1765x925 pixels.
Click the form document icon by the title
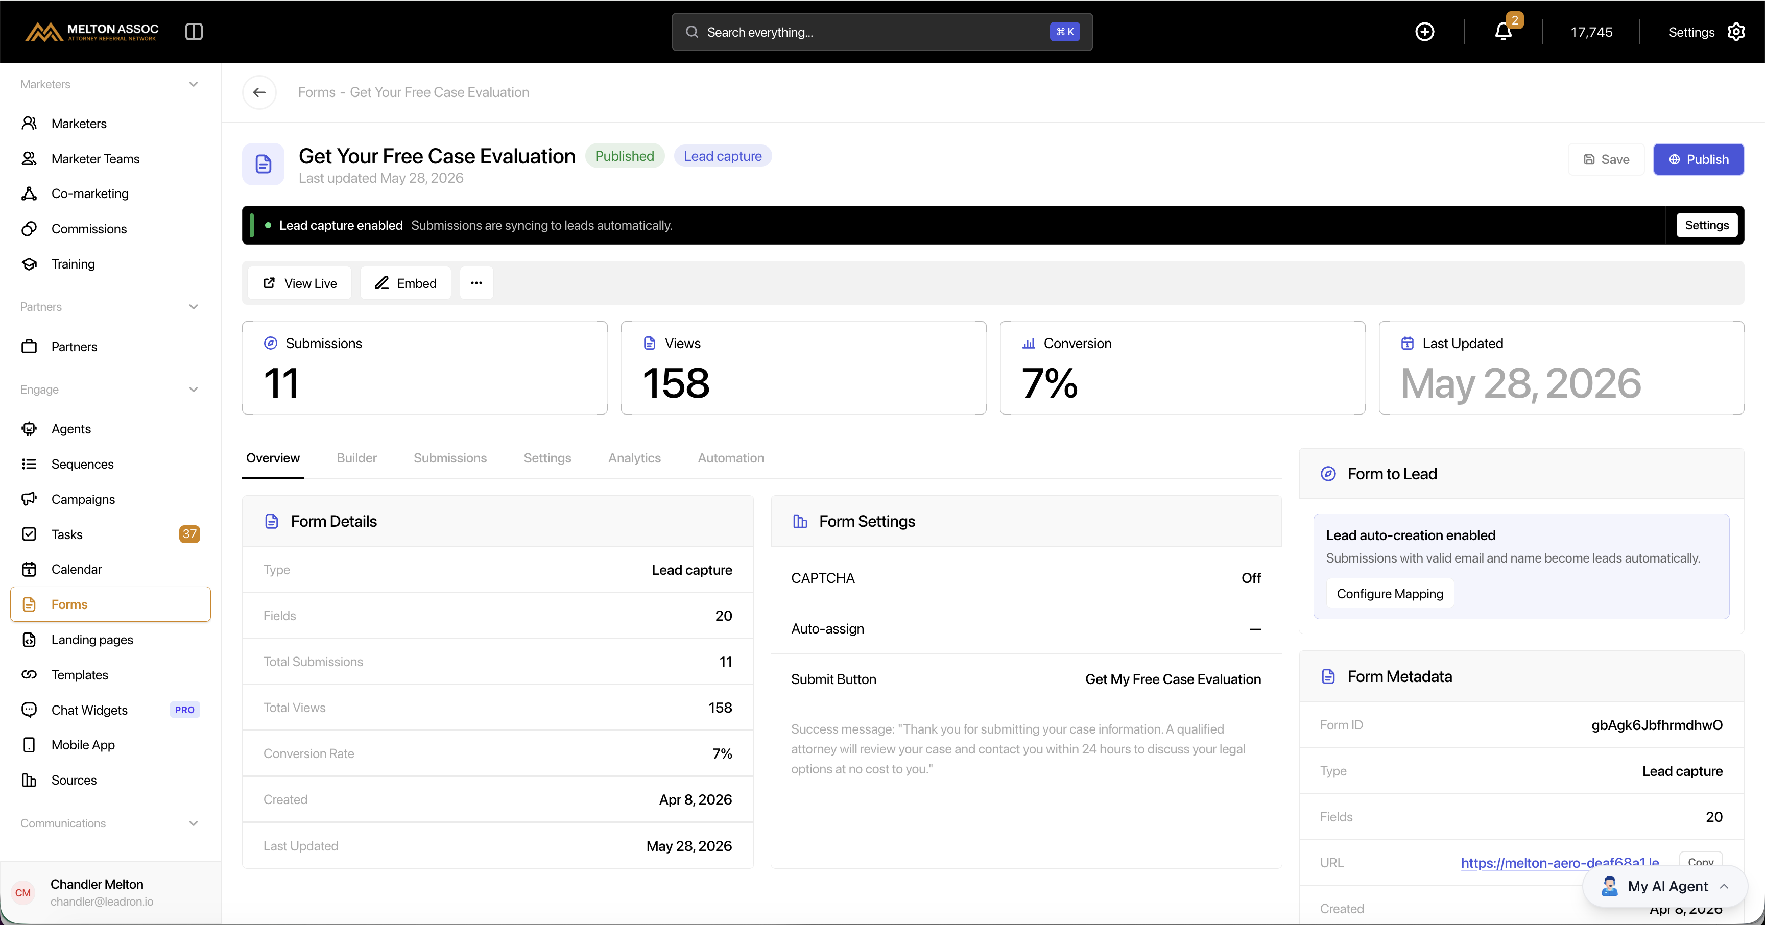pos(263,164)
